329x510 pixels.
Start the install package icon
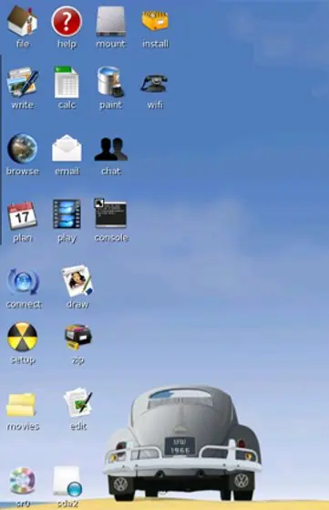coord(155,21)
